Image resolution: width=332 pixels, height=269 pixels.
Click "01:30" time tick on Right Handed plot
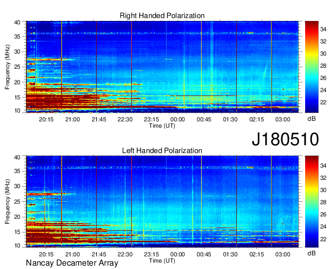tap(230, 119)
